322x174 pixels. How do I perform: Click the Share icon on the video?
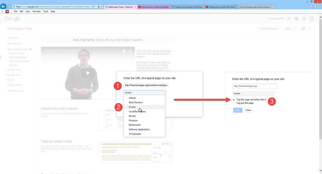[130, 51]
